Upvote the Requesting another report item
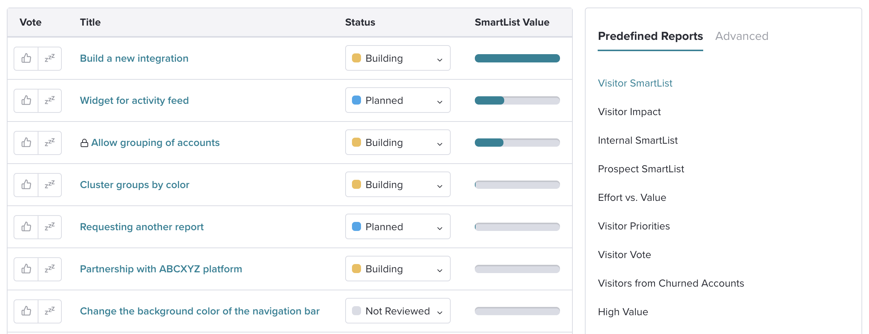Image resolution: width=869 pixels, height=334 pixels. (26, 227)
